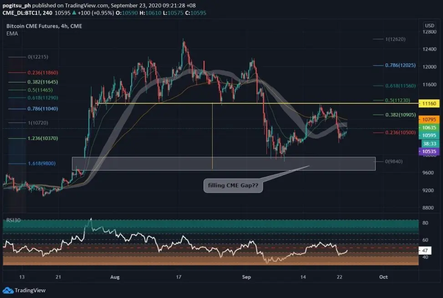
Task: Click the orange 10795 price label
Action: [429, 119]
